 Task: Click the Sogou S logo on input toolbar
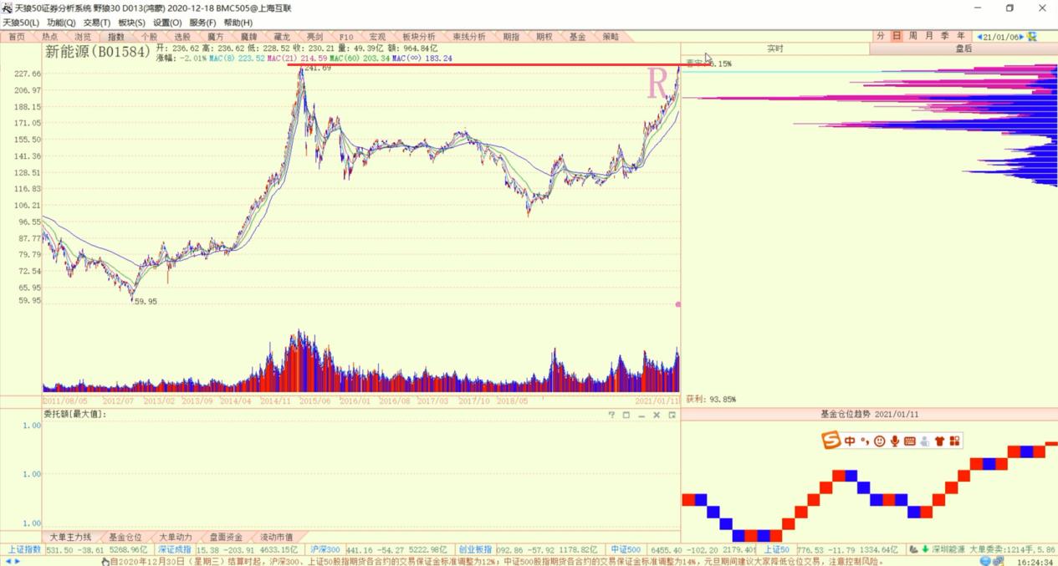(x=831, y=441)
